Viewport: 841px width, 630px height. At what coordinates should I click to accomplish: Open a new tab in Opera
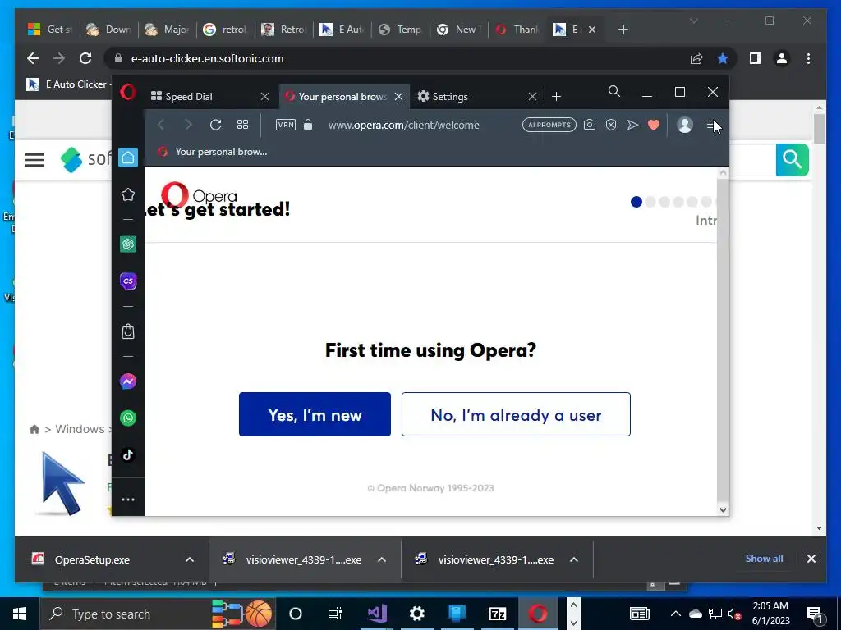pos(556,97)
